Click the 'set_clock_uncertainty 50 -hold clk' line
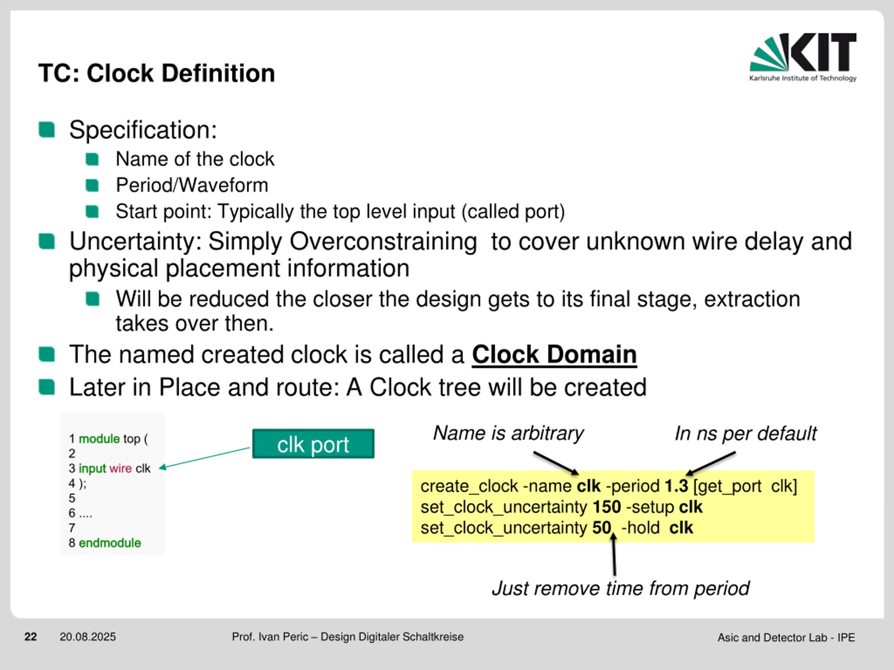Viewport: 894px width, 670px height. click(x=557, y=528)
